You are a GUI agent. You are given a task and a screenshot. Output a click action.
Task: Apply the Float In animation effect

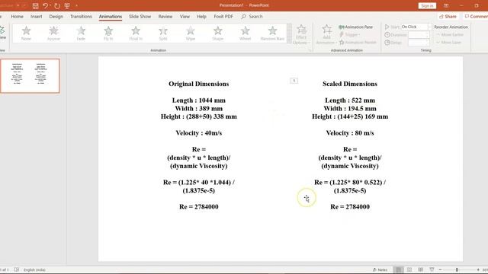pyautogui.click(x=136, y=33)
